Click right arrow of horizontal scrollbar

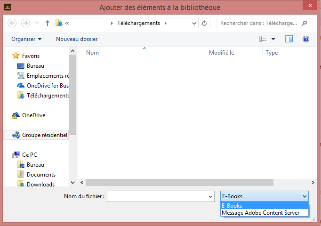(313, 182)
